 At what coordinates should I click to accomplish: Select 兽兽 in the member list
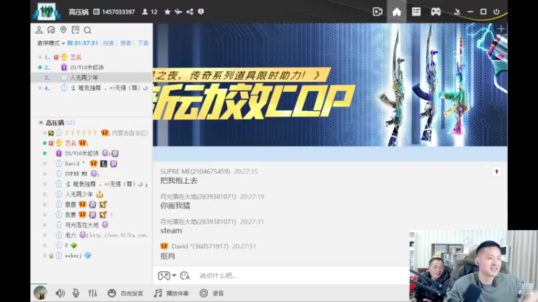[x=91, y=205]
